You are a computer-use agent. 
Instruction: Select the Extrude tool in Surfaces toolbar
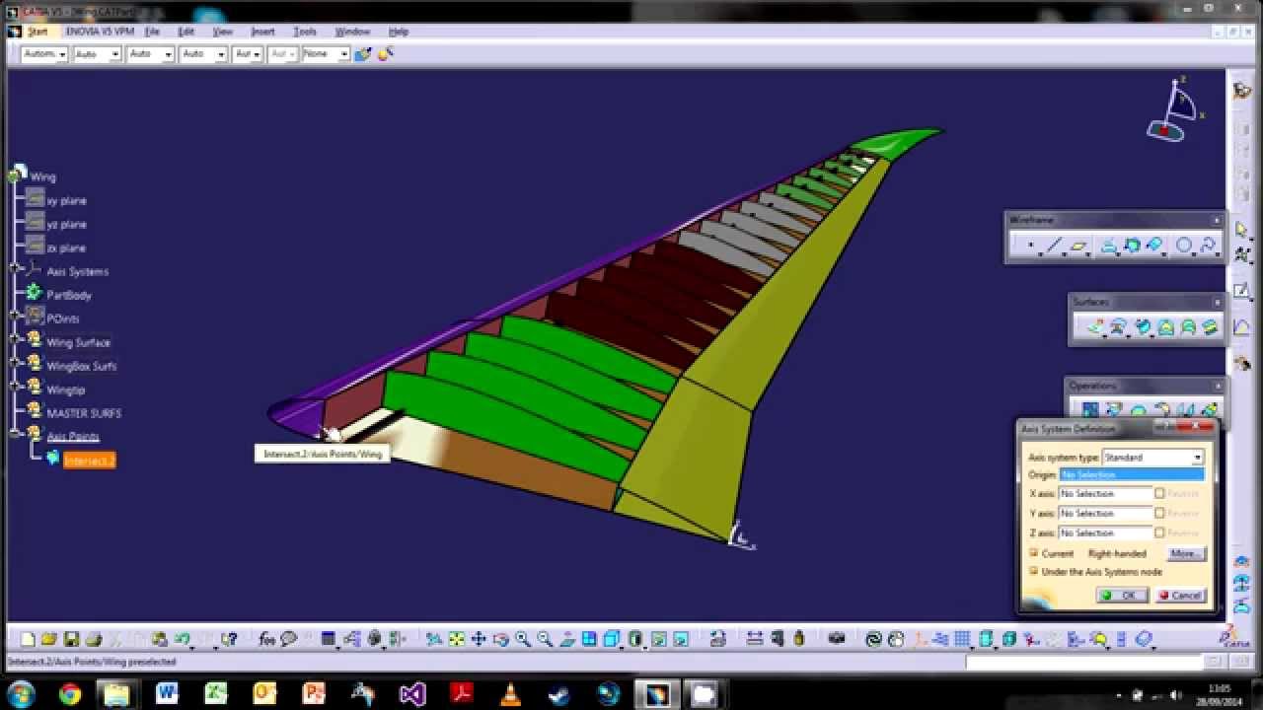click(x=1094, y=327)
